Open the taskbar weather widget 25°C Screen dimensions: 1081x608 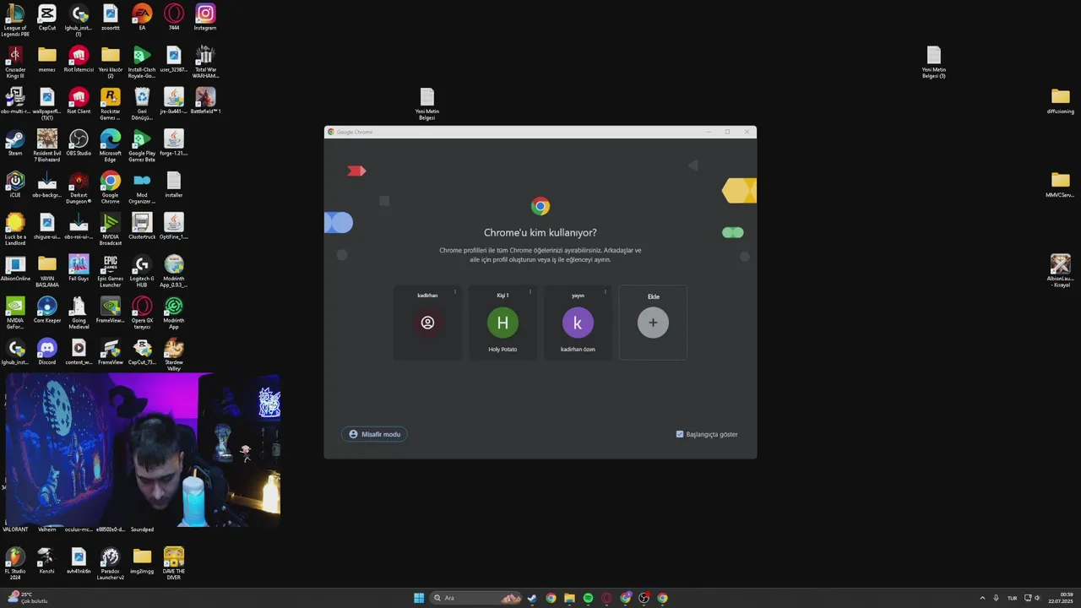[x=27, y=598]
